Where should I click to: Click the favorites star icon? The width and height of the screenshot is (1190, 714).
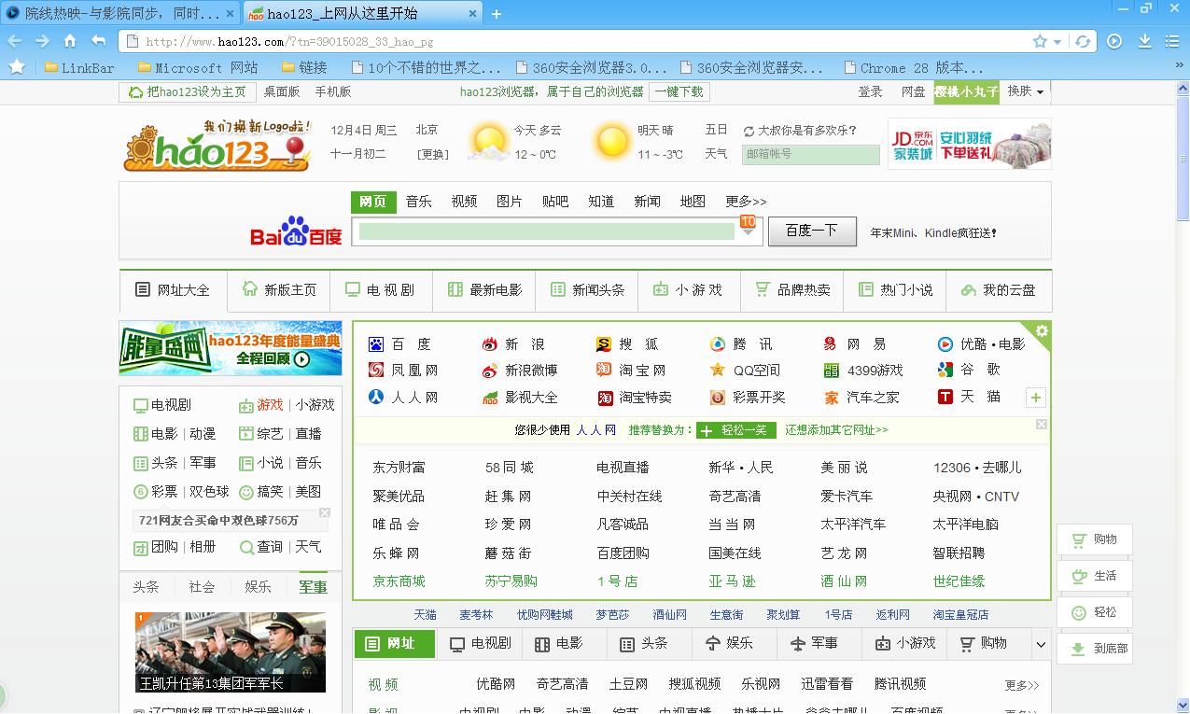[x=17, y=67]
